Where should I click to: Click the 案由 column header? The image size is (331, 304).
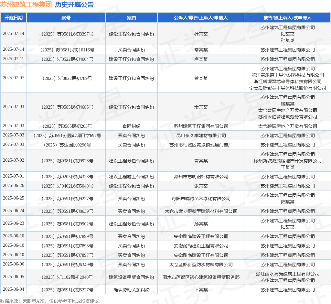pos(131,18)
